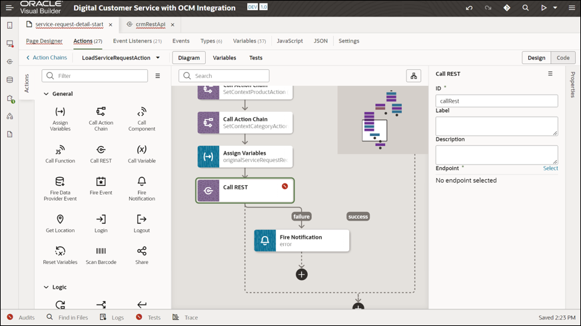Image resolution: width=581 pixels, height=326 pixels.
Task: Select Scan Barcode palette action
Action: tap(101, 255)
